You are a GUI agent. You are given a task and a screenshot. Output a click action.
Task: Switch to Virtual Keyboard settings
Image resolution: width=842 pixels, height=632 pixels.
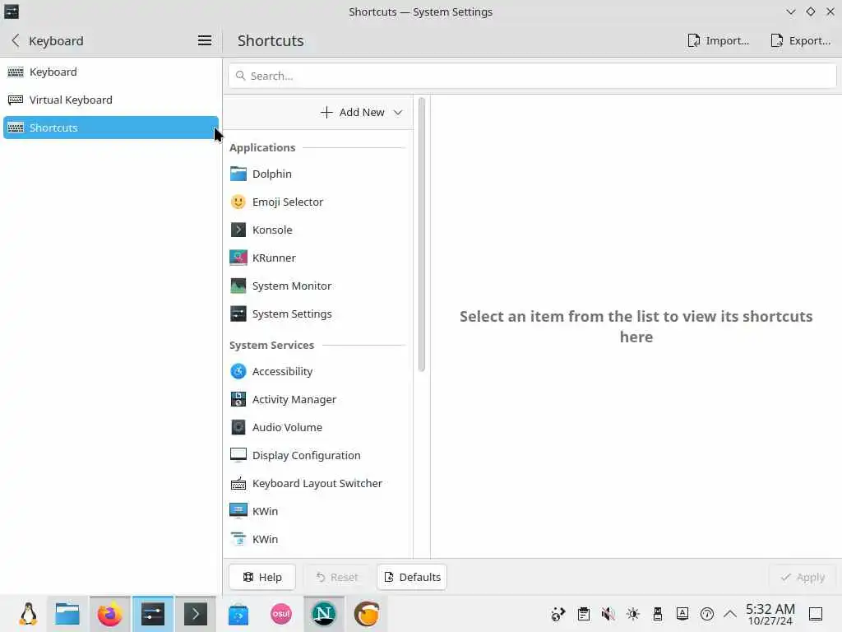[111, 100]
